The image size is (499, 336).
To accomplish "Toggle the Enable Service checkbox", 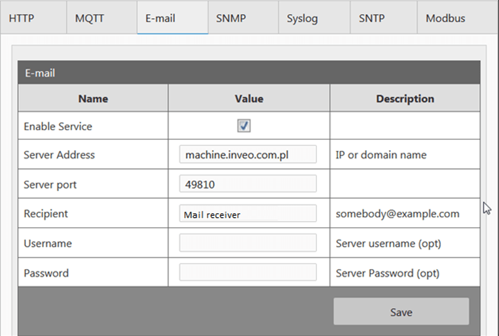I will click(244, 126).
